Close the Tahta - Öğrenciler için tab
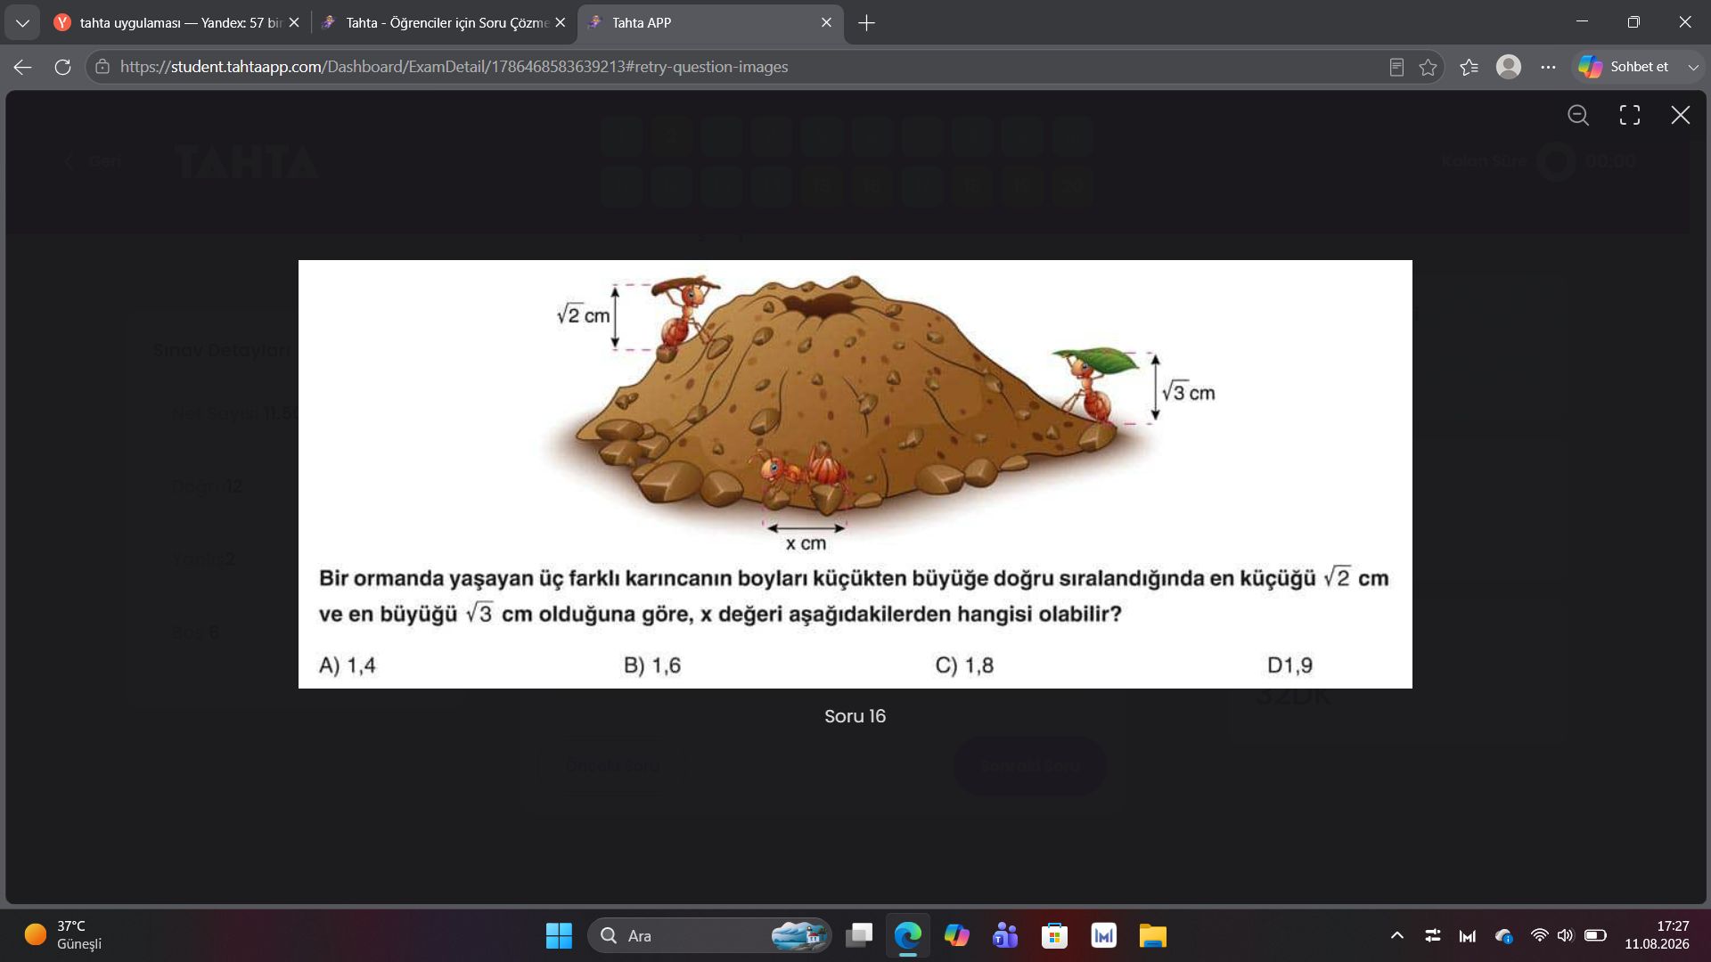This screenshot has height=962, width=1711. pos(560,23)
